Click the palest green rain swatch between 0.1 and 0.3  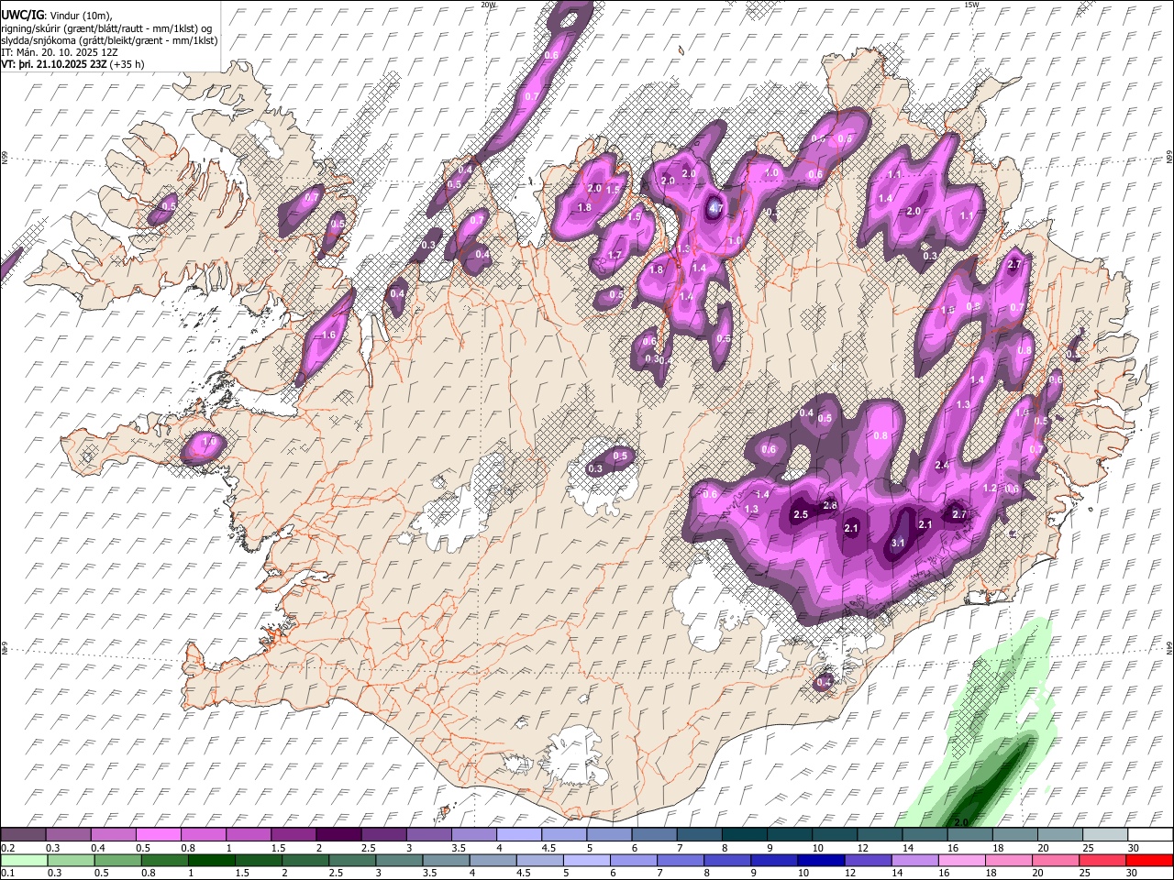(24, 860)
